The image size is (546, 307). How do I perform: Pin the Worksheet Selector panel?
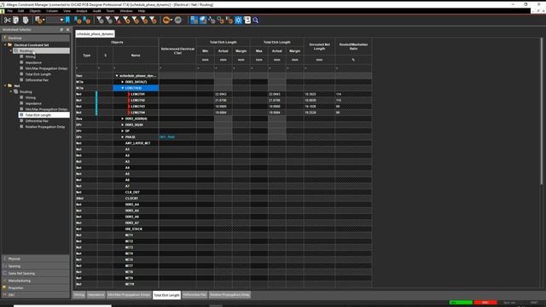point(61,30)
